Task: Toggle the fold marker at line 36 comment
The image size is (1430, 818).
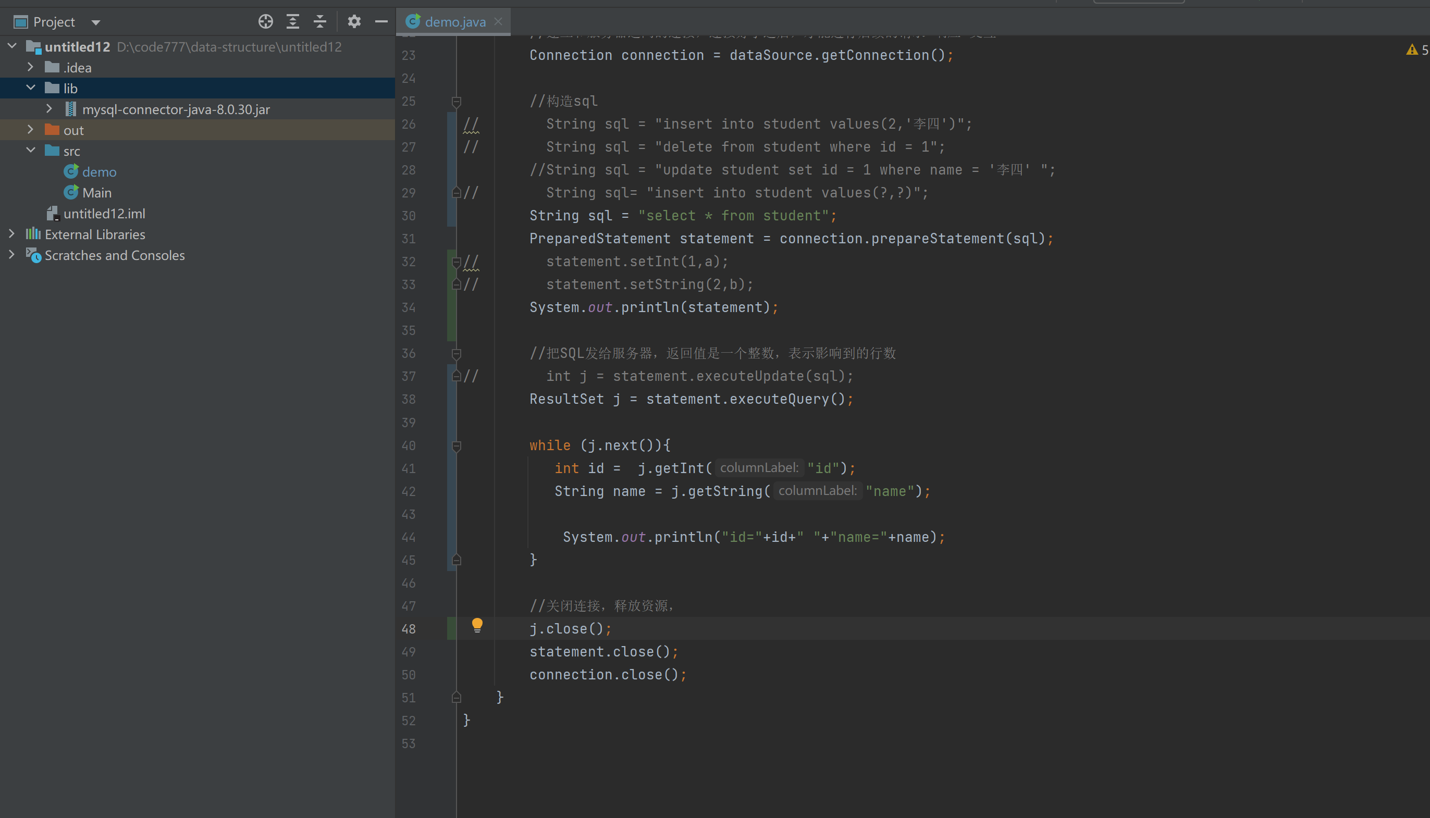Action: click(x=456, y=353)
